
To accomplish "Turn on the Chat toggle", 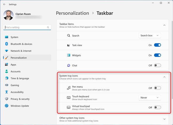I will point(158,65).
